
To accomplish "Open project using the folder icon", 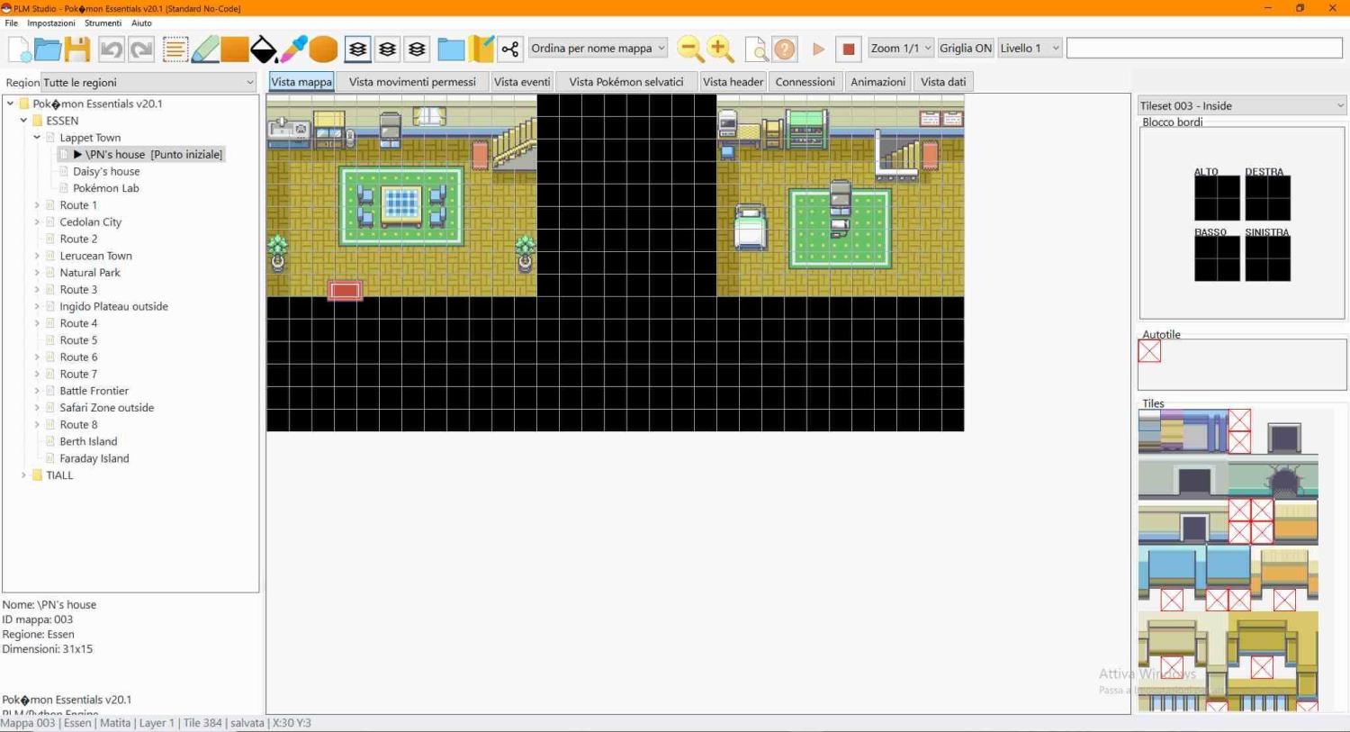I will 48,49.
